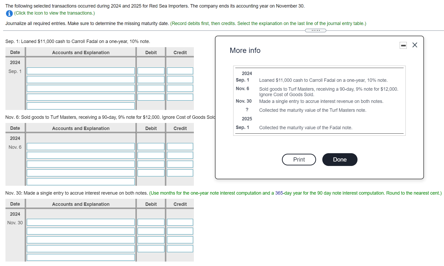Image resolution: width=444 pixels, height=266 pixels.
Task: Select fourth account field in Nov. 30 entry
Action: tap(81, 249)
